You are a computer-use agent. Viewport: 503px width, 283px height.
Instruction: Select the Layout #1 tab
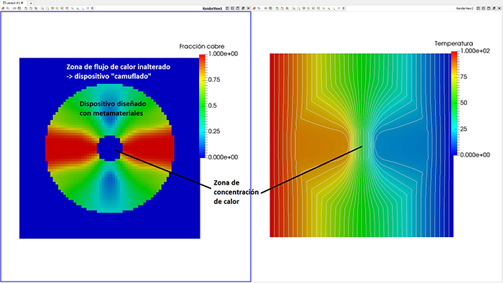click(11, 3)
